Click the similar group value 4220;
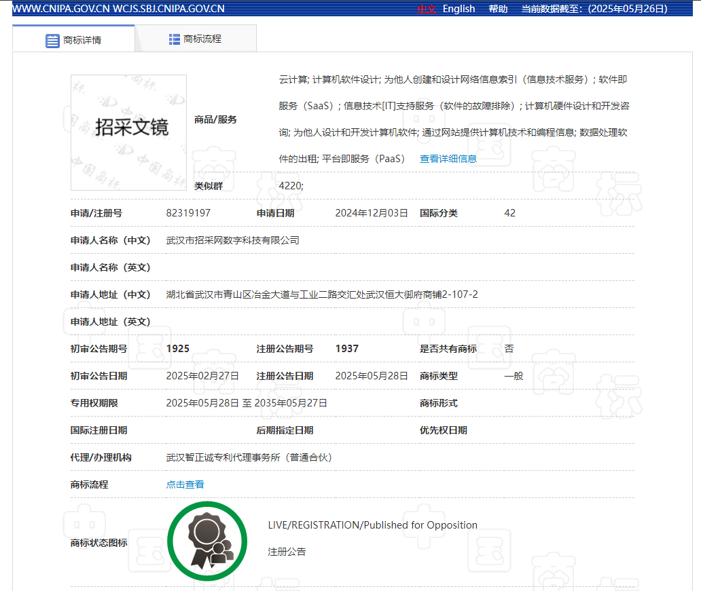The width and height of the screenshot is (701, 591). coord(291,186)
